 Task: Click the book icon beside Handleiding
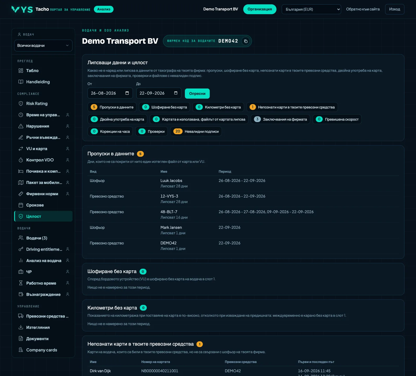(21, 82)
